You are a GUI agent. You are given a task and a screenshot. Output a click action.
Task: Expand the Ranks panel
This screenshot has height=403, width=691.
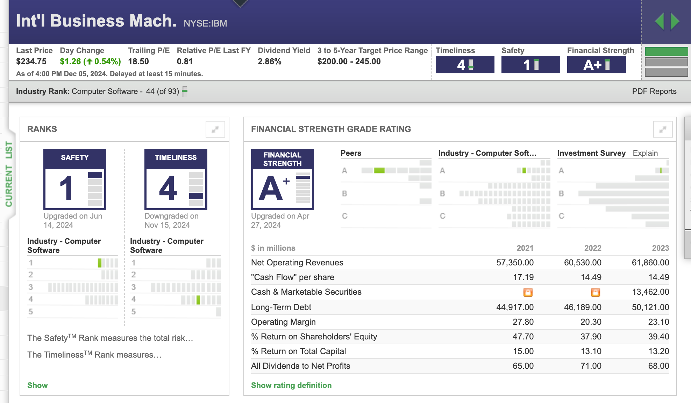pyautogui.click(x=215, y=129)
